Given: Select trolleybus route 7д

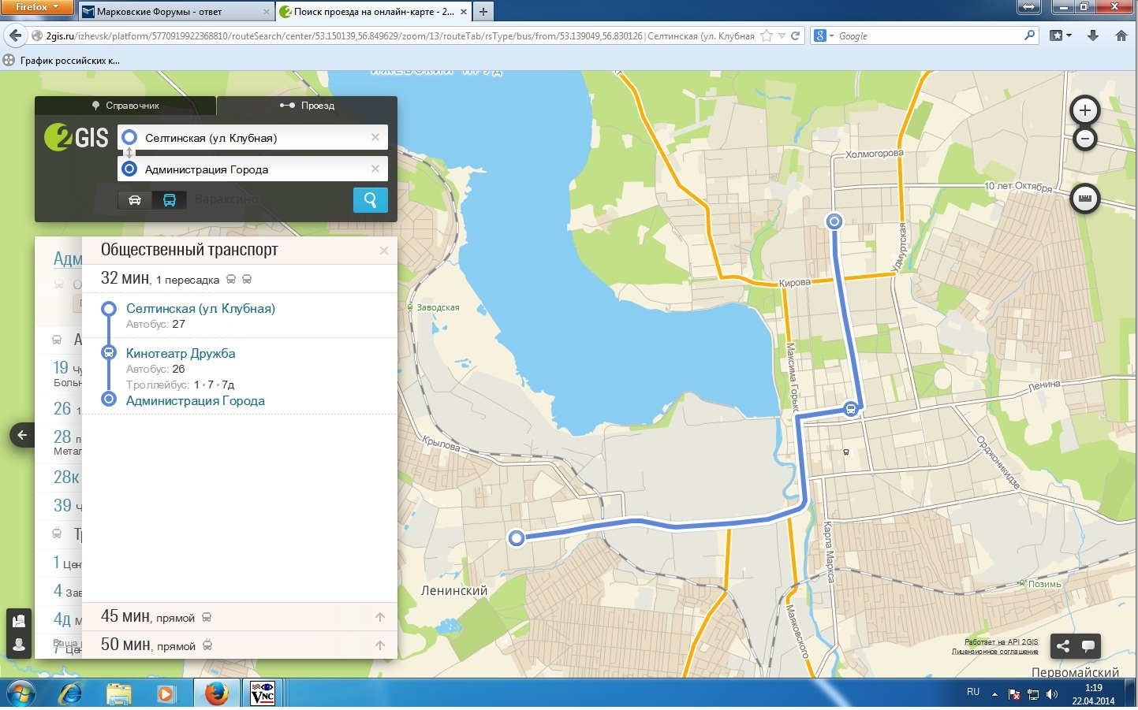Looking at the screenshot, I should click(x=228, y=385).
